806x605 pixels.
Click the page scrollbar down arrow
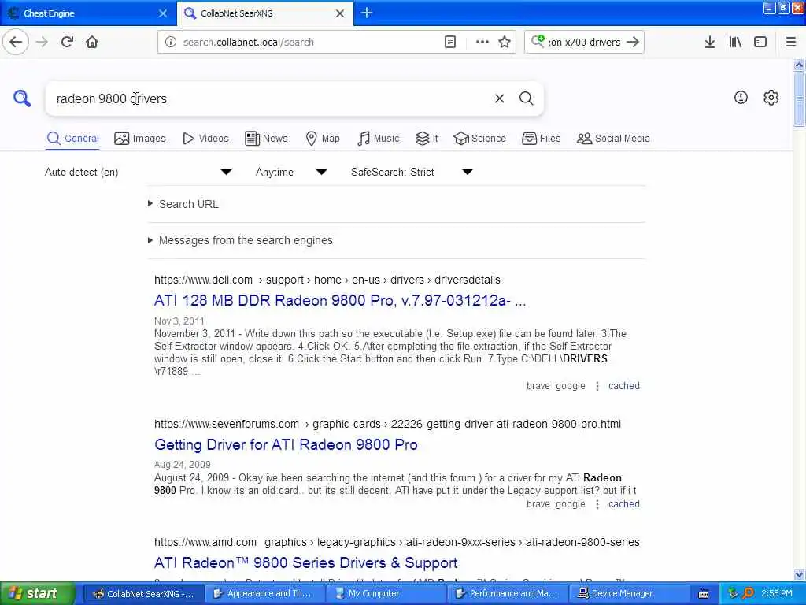pyautogui.click(x=799, y=574)
